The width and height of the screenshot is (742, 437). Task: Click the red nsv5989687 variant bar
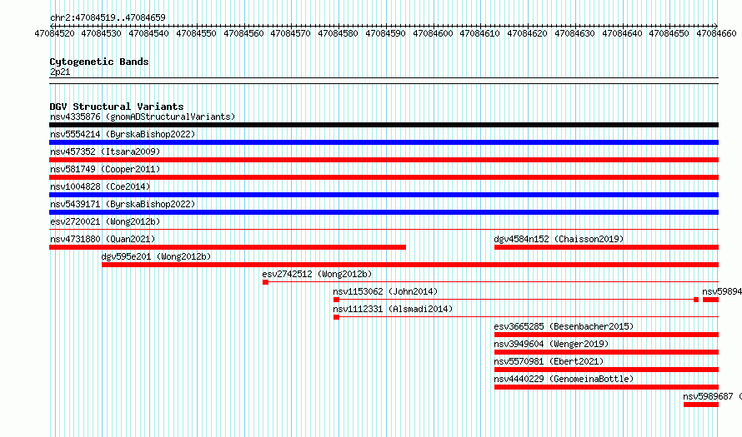pyautogui.click(x=701, y=405)
